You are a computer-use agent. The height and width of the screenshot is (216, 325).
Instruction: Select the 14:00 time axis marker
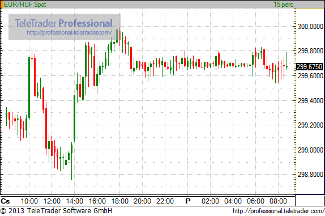tap(74, 201)
